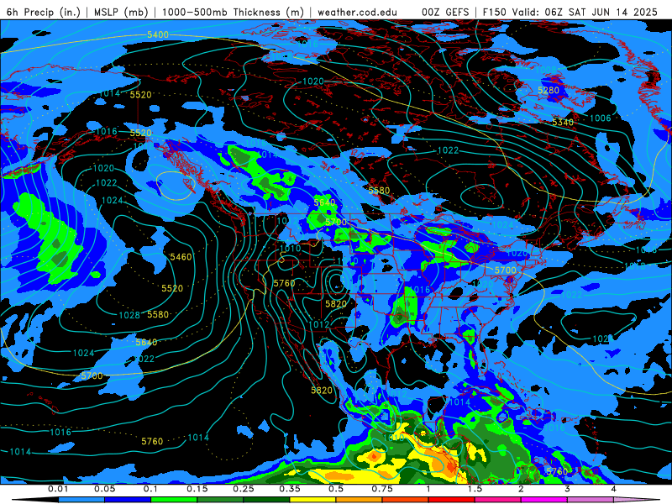672x504 pixels.
Task: Click the 1028 Pacific high isobar label
Action: [129, 316]
